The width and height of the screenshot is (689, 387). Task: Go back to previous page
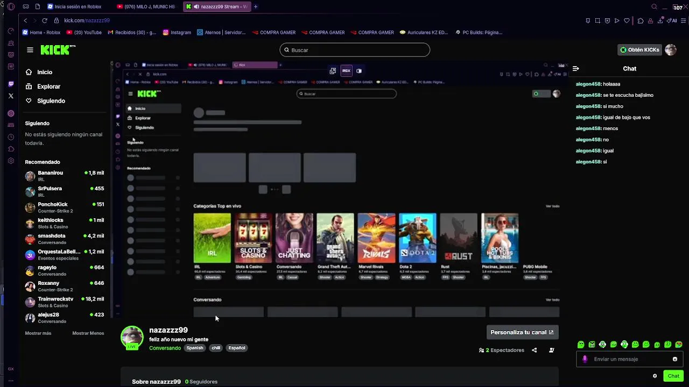(x=25, y=20)
